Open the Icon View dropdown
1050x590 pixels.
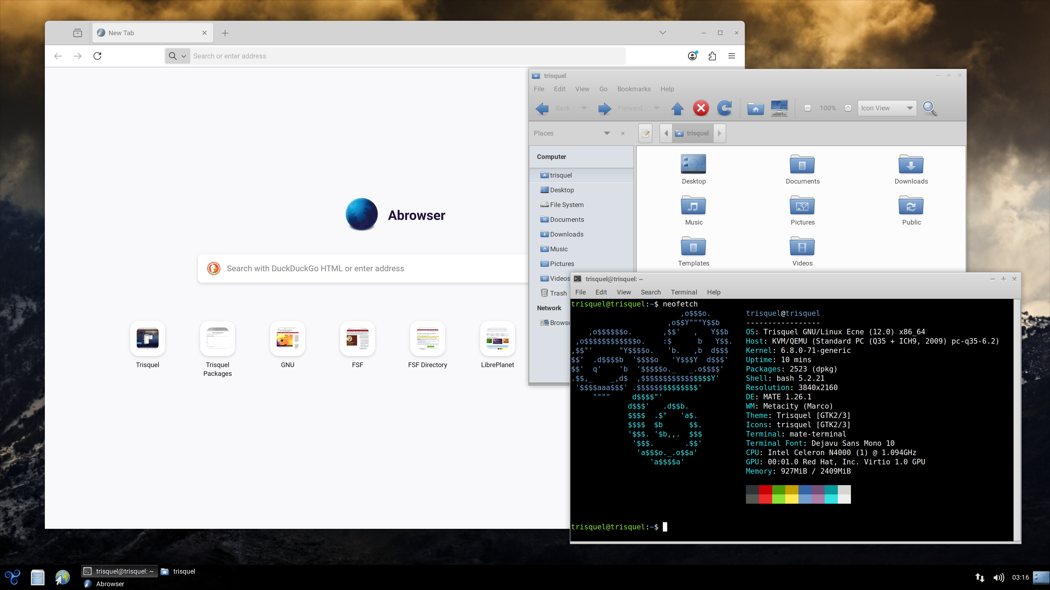click(887, 108)
